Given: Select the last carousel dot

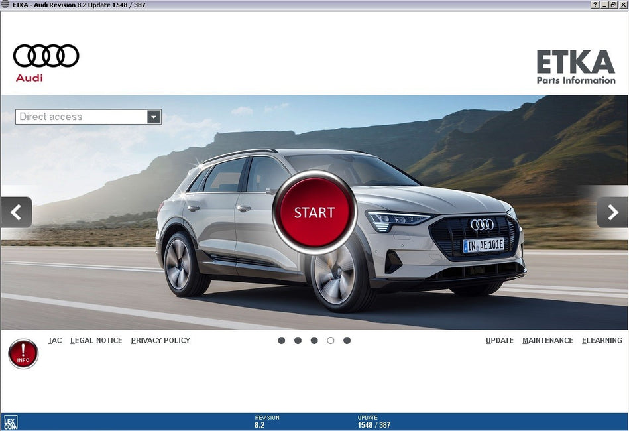Looking at the screenshot, I should pyautogui.click(x=347, y=340).
